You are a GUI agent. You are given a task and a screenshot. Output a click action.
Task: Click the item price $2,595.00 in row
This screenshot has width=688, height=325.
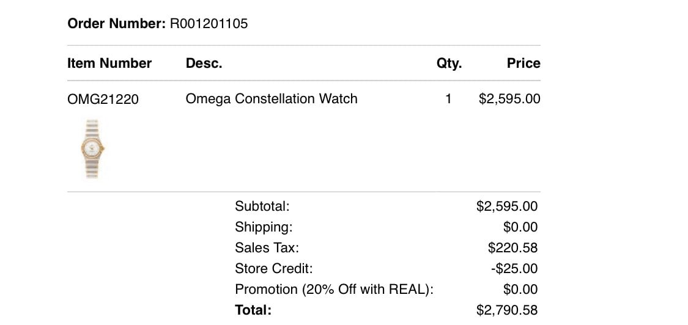point(509,99)
